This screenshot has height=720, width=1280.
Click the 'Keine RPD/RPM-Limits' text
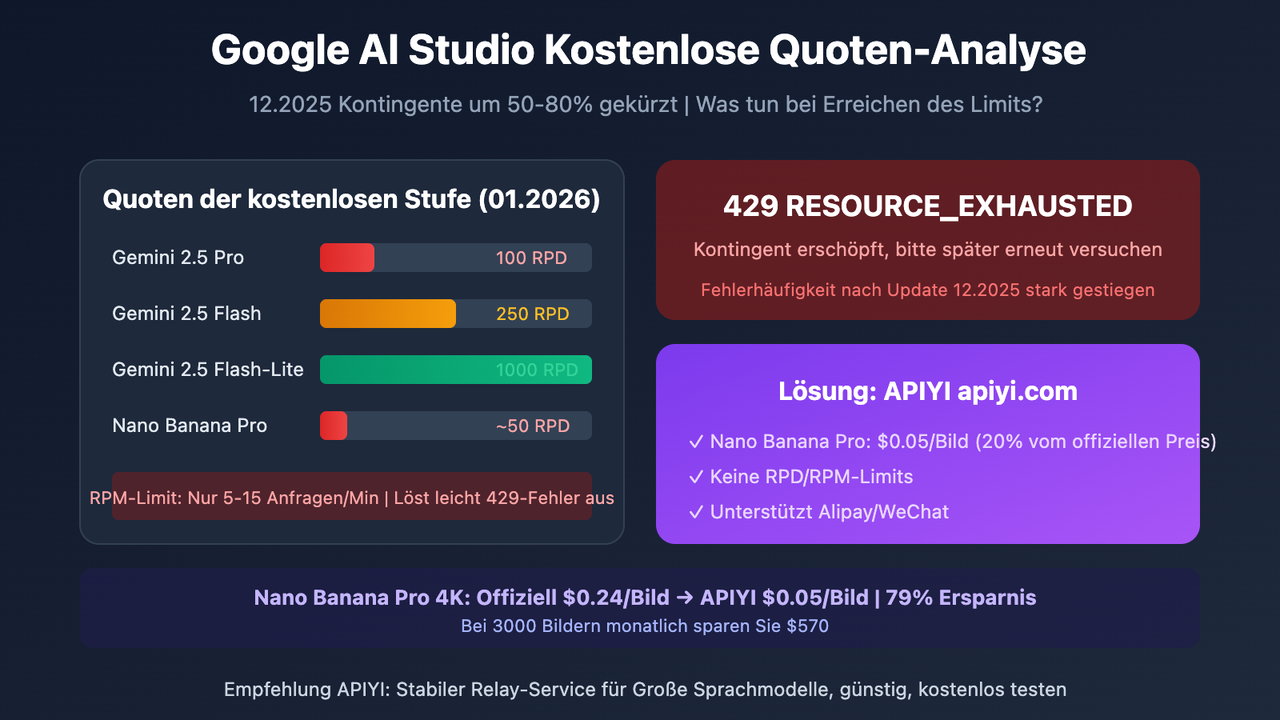point(811,477)
